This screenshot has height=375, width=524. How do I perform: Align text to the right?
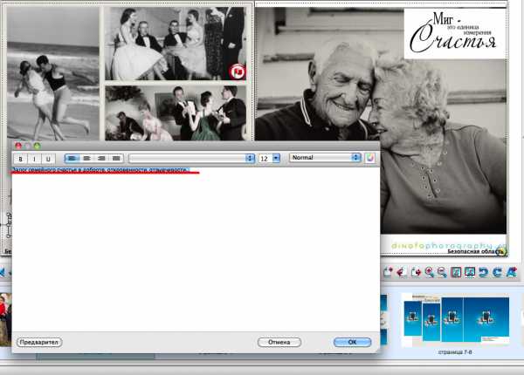(x=101, y=158)
